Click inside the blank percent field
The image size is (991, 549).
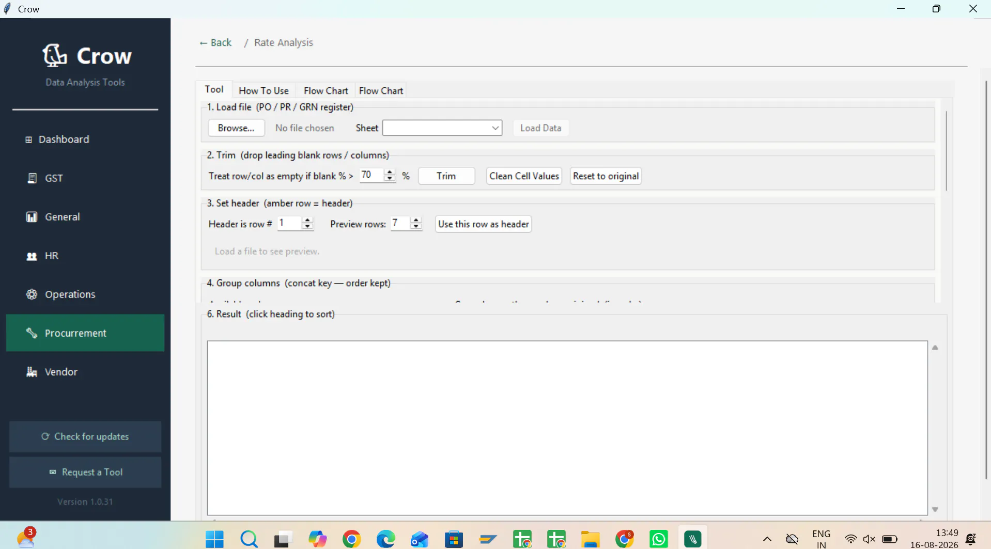pos(371,175)
